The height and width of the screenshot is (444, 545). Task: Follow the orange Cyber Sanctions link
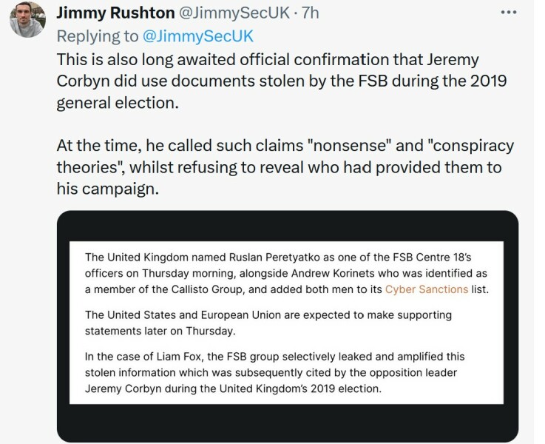[x=427, y=289]
